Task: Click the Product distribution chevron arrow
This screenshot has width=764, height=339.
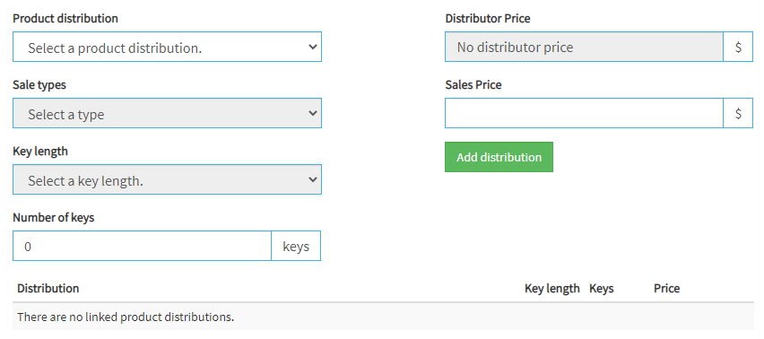Action: pos(313,47)
